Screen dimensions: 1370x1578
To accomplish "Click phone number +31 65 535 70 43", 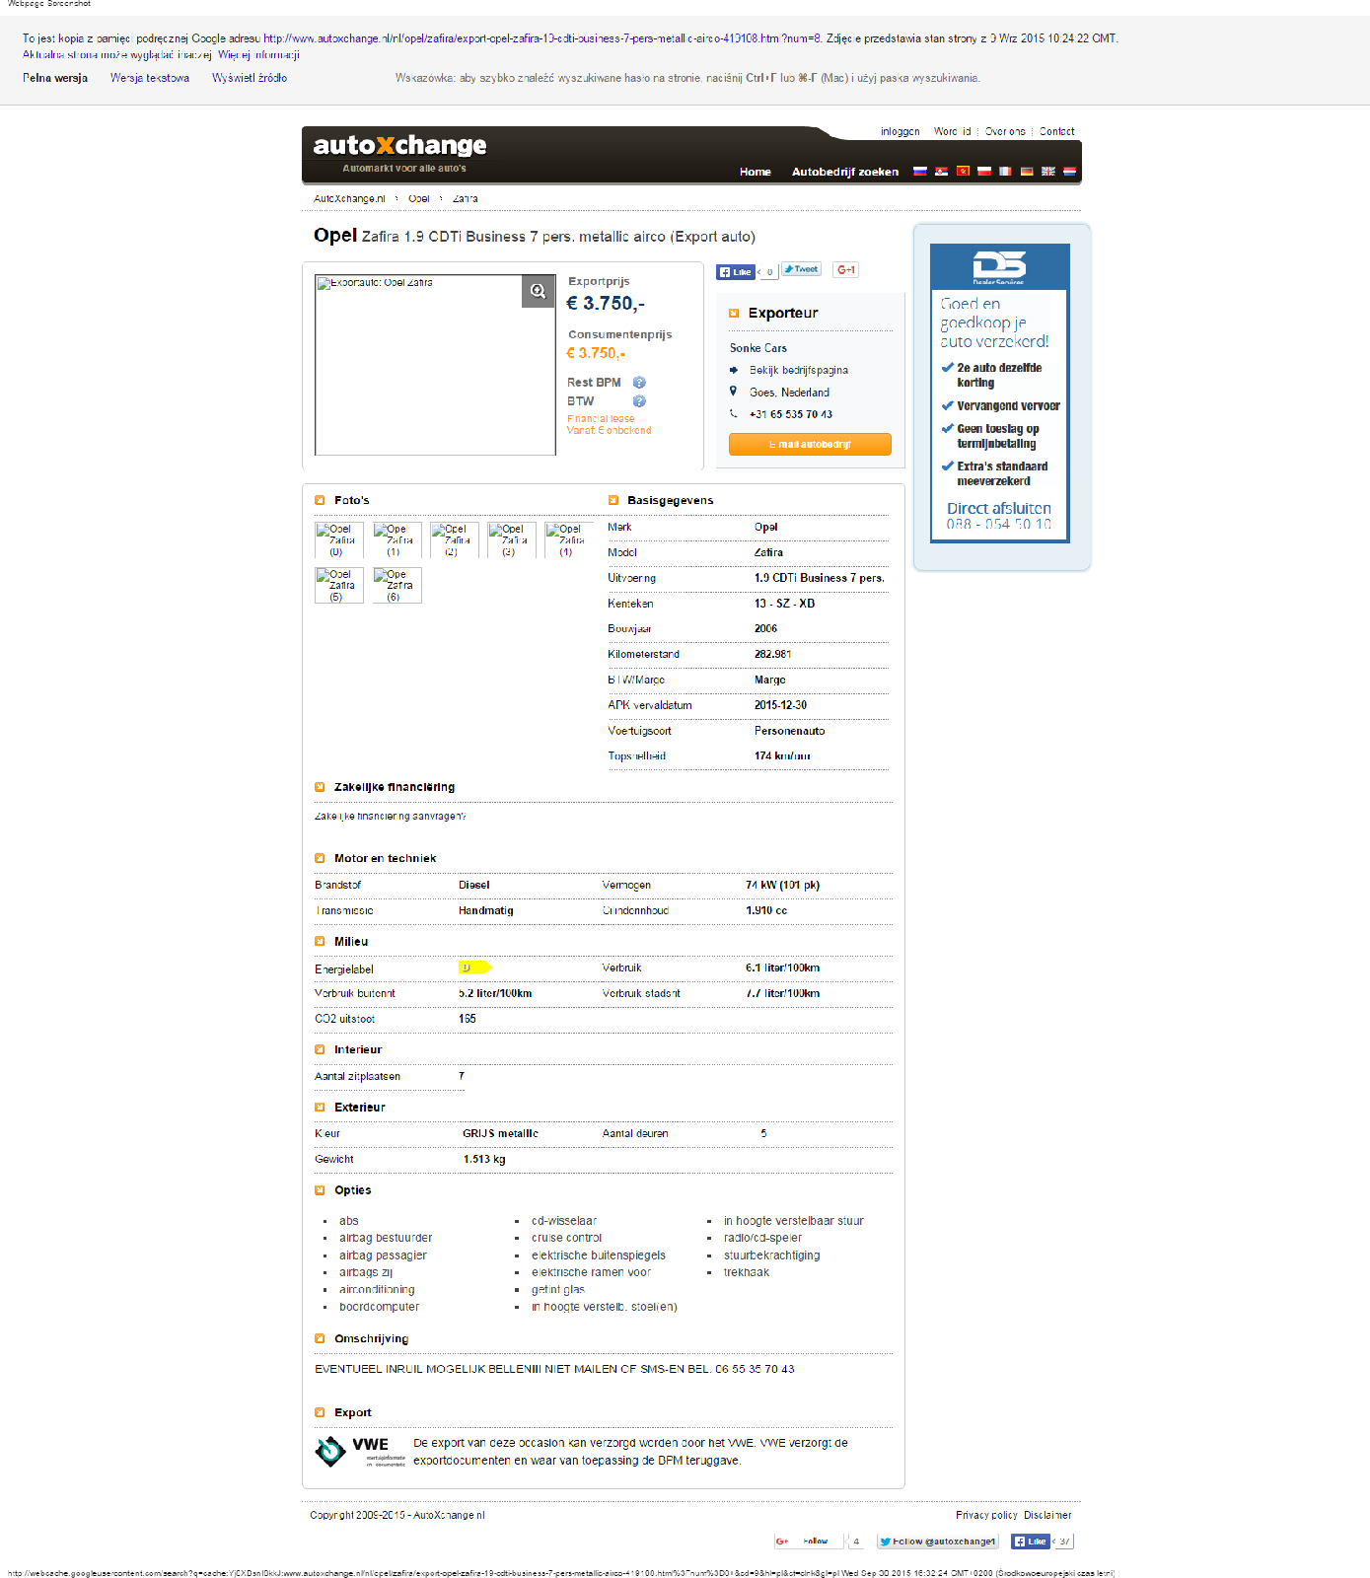I will click(790, 414).
